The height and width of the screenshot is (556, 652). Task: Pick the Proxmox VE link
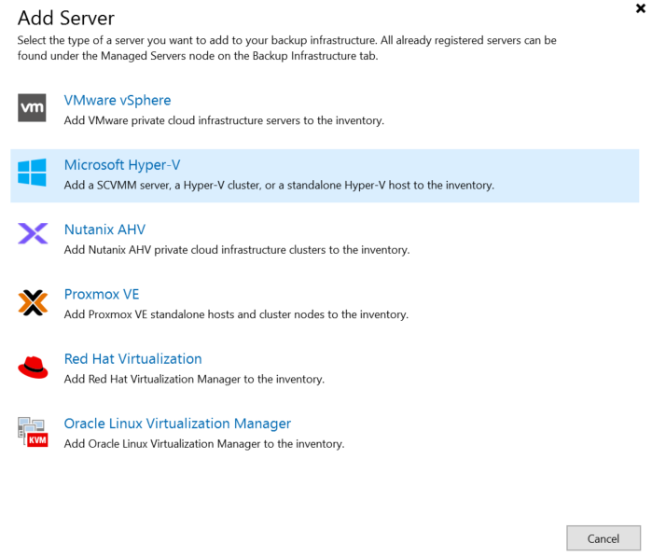tap(102, 294)
